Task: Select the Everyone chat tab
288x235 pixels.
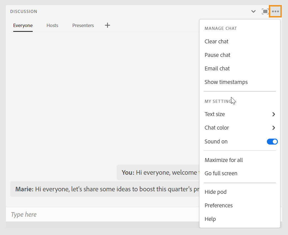Action: pyautogui.click(x=23, y=25)
